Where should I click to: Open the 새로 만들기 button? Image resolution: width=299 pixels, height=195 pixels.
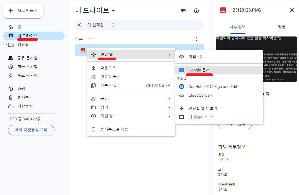point(23,10)
